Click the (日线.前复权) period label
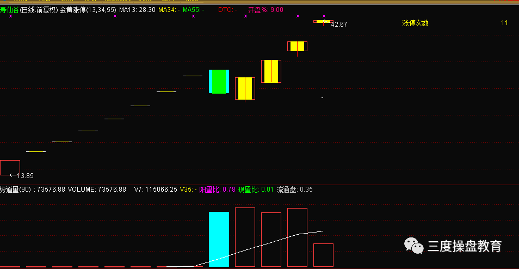 (x=39, y=10)
